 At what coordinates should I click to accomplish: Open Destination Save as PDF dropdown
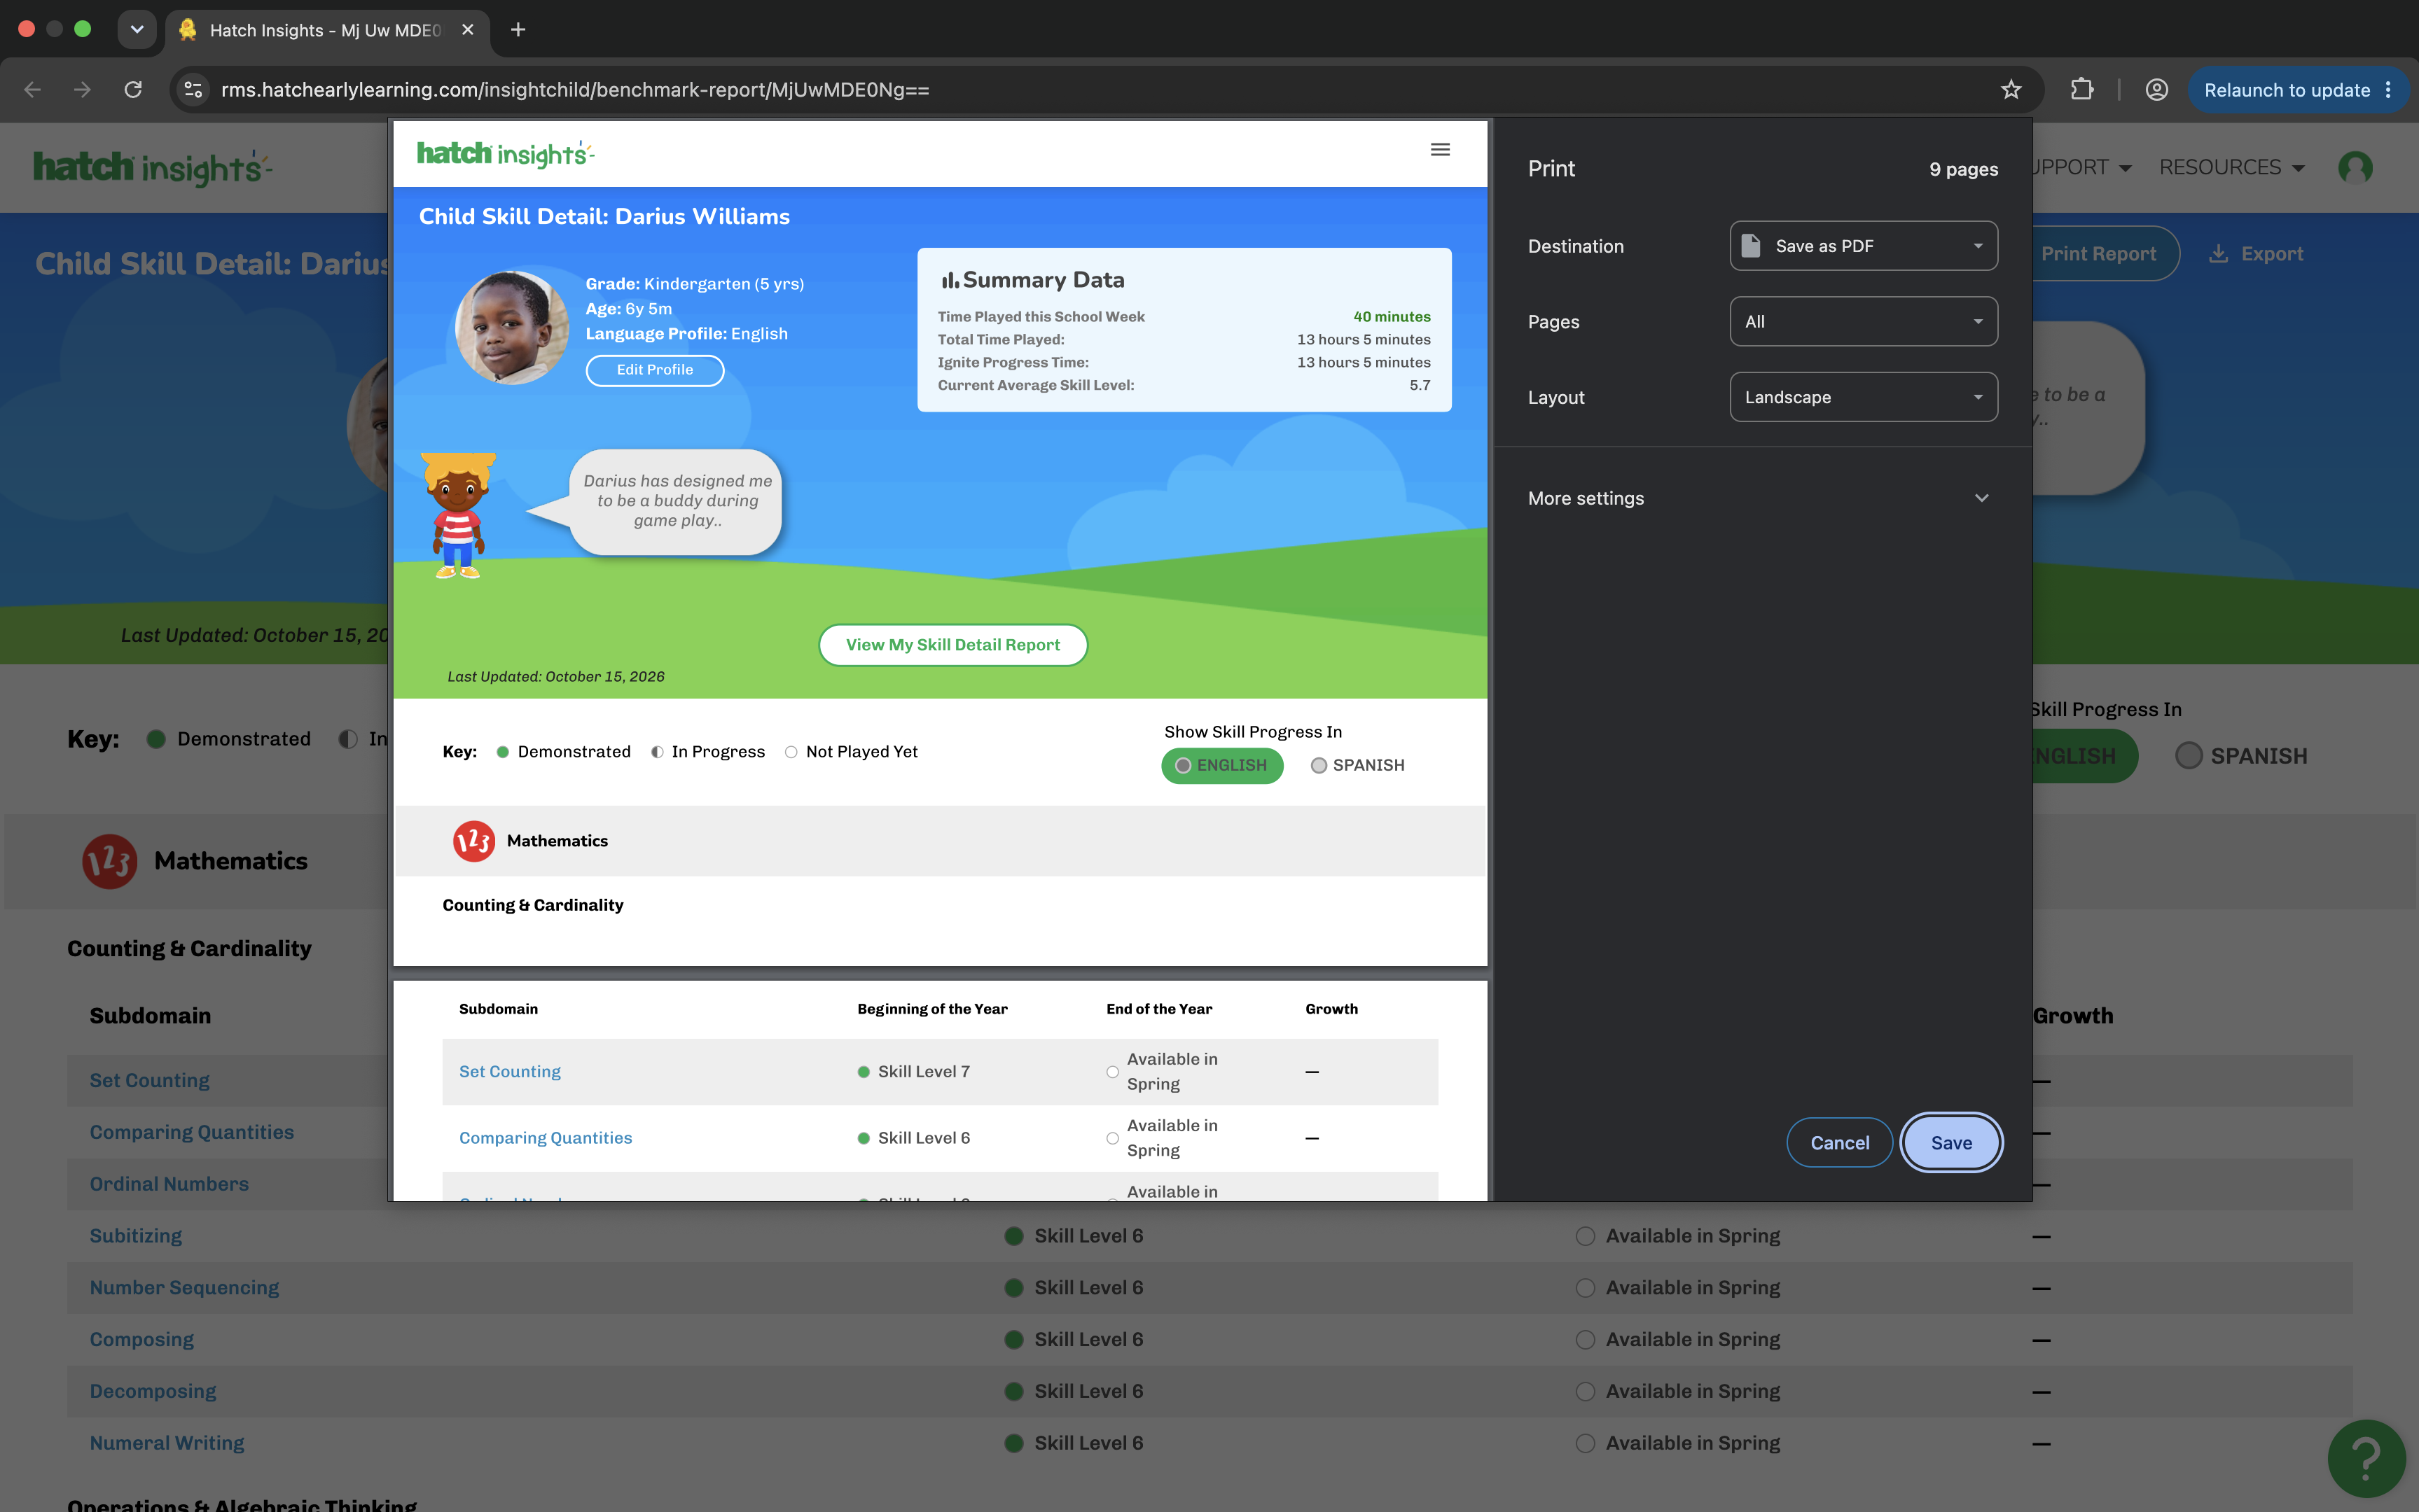(1863, 246)
